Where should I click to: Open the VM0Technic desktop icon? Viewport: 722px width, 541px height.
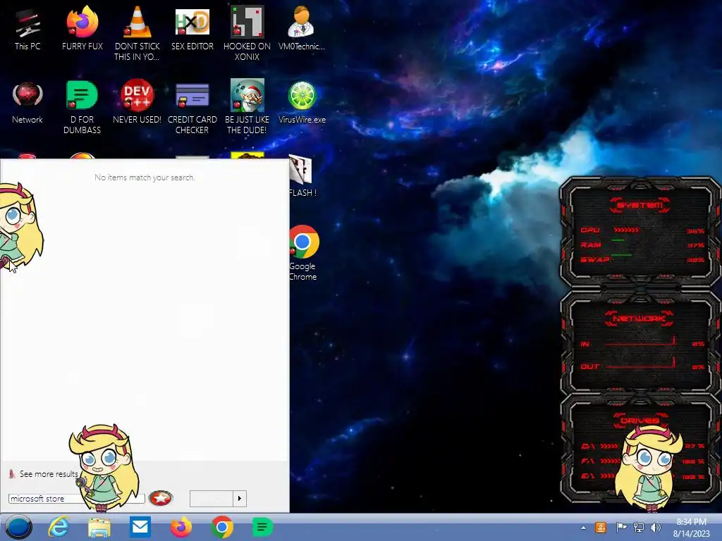point(302,28)
